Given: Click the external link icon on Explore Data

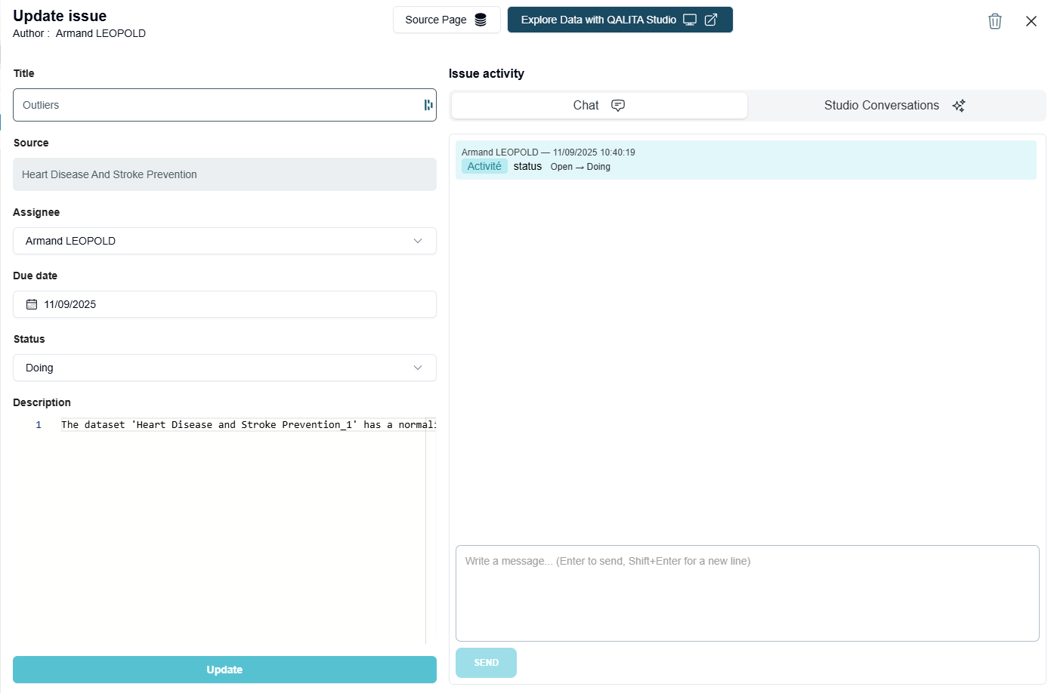Looking at the screenshot, I should (x=711, y=20).
